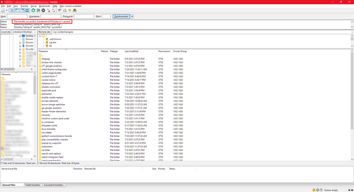354x192 pixels.
Task: Open the Bookmarks menu
Action: (x=45, y=6)
